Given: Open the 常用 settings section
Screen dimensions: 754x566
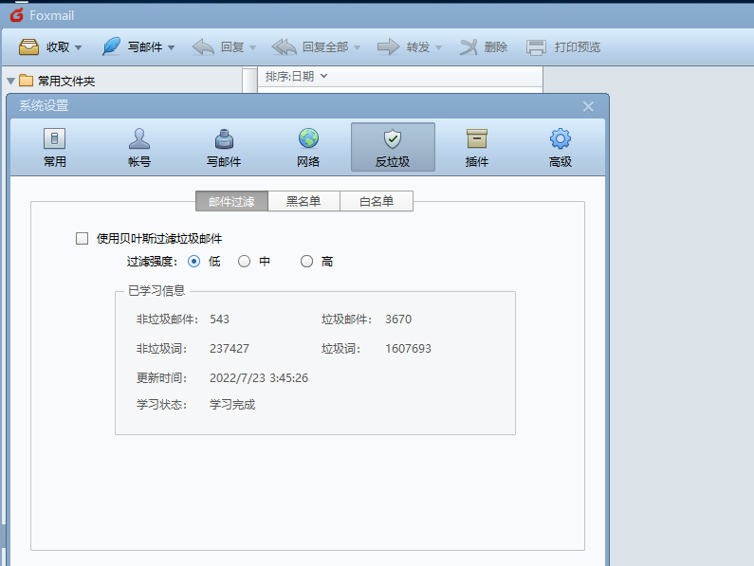Looking at the screenshot, I should pos(55,147).
